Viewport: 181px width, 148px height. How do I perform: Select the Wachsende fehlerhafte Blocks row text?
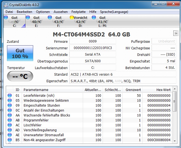tap(47, 115)
